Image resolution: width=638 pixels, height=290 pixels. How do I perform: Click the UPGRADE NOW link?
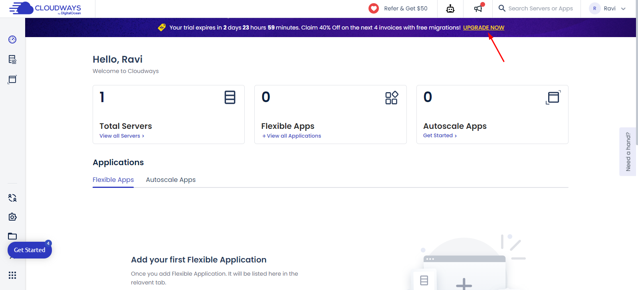point(483,28)
